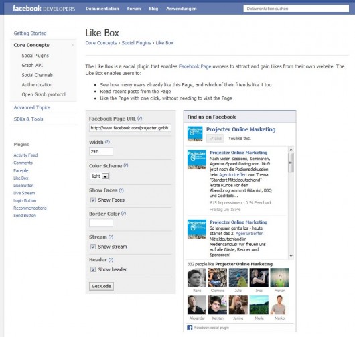The height and width of the screenshot is (337, 355).
Task: Click the Get Code button
Action: pos(101,286)
